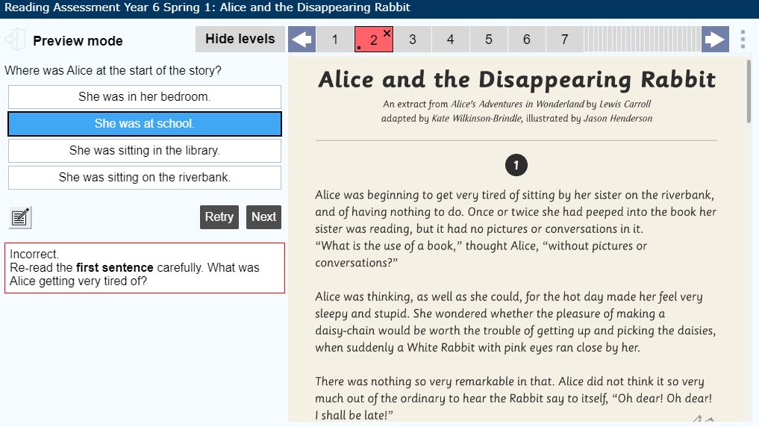759x427 pixels.
Task: Go to question 6 tab
Action: click(x=527, y=40)
